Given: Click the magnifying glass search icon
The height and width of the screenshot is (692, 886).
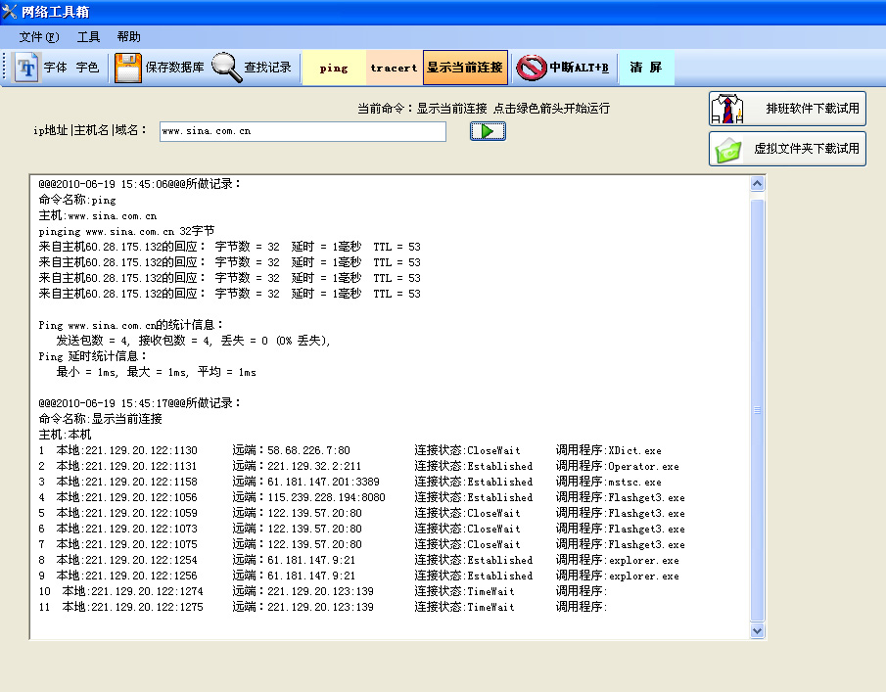Looking at the screenshot, I should [x=226, y=68].
